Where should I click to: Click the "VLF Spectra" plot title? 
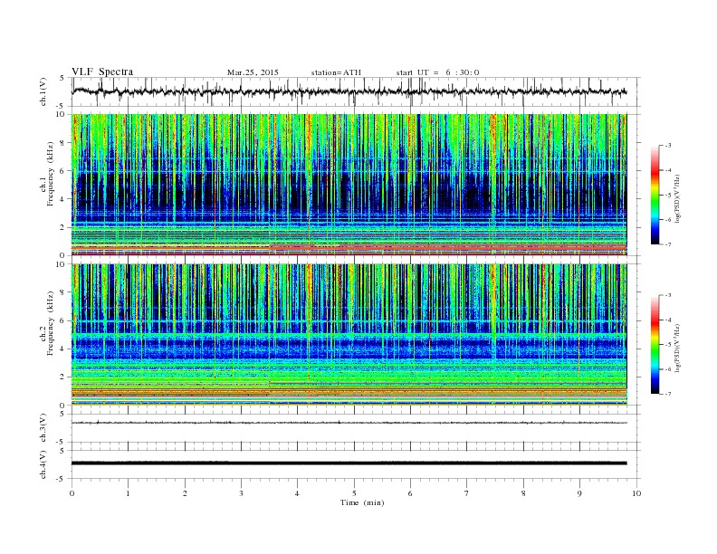tap(102, 72)
